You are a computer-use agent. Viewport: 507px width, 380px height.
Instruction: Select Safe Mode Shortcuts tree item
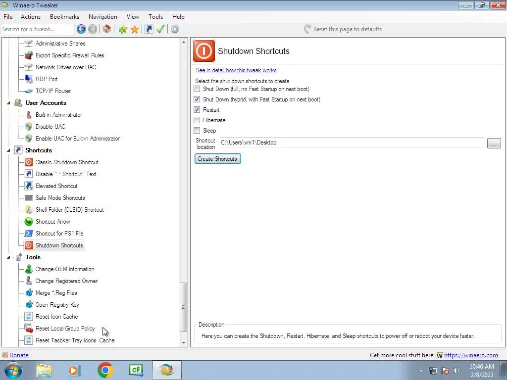click(60, 198)
